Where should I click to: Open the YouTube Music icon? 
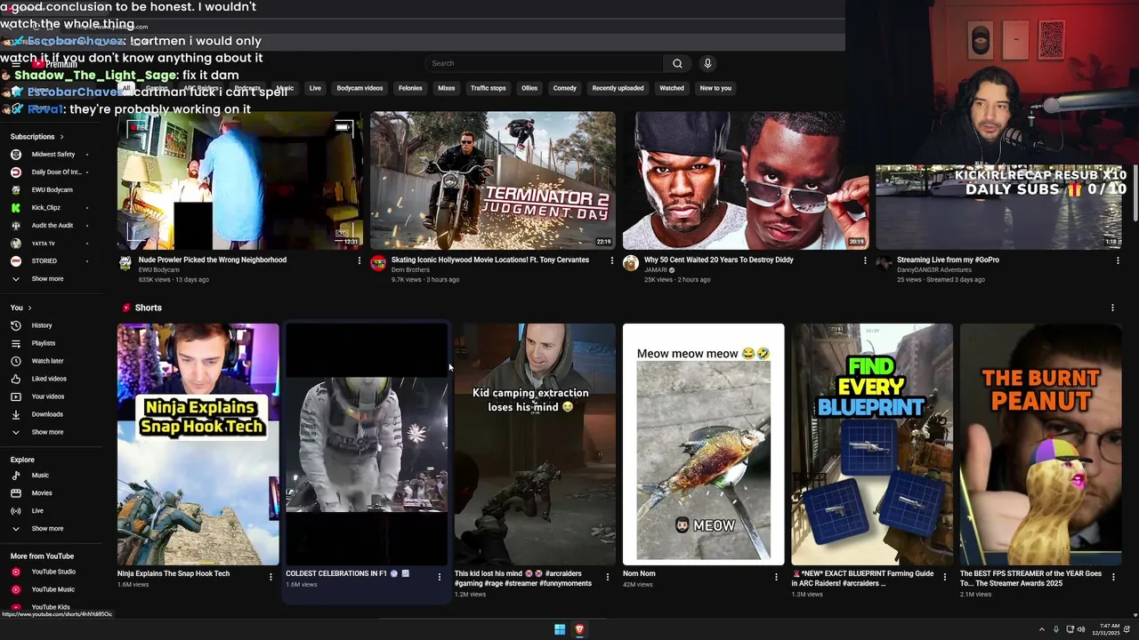tap(15, 589)
